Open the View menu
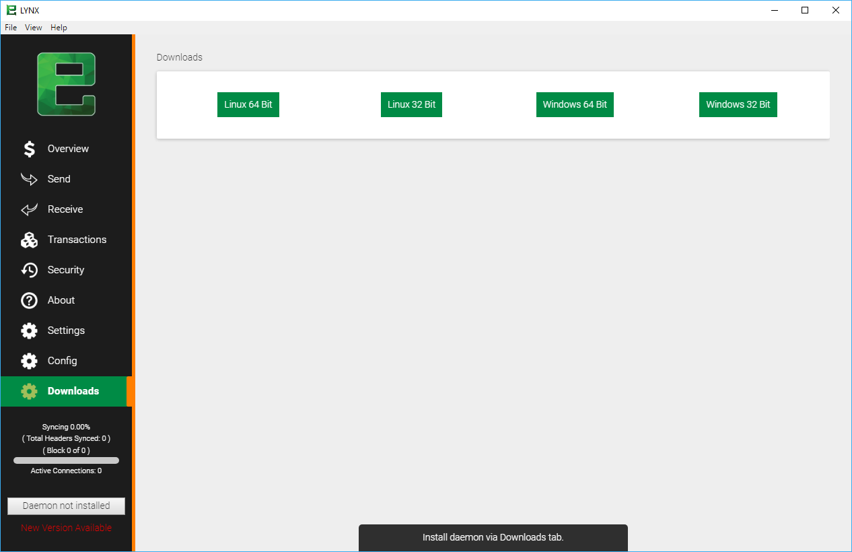The image size is (852, 552). click(34, 28)
